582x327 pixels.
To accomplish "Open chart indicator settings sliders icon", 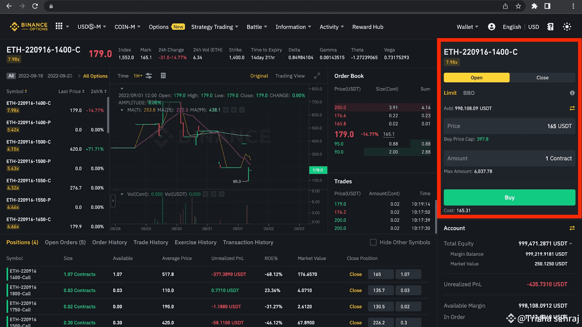I will click(149, 76).
